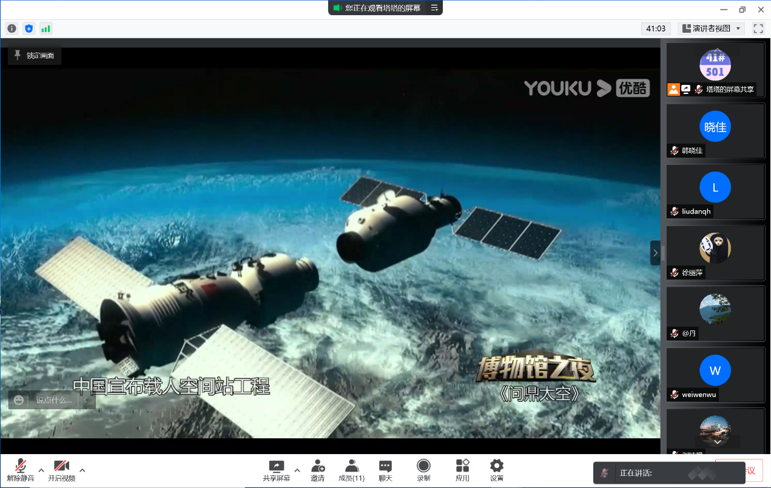Open the blue security shield icon
771x488 pixels.
[x=29, y=28]
